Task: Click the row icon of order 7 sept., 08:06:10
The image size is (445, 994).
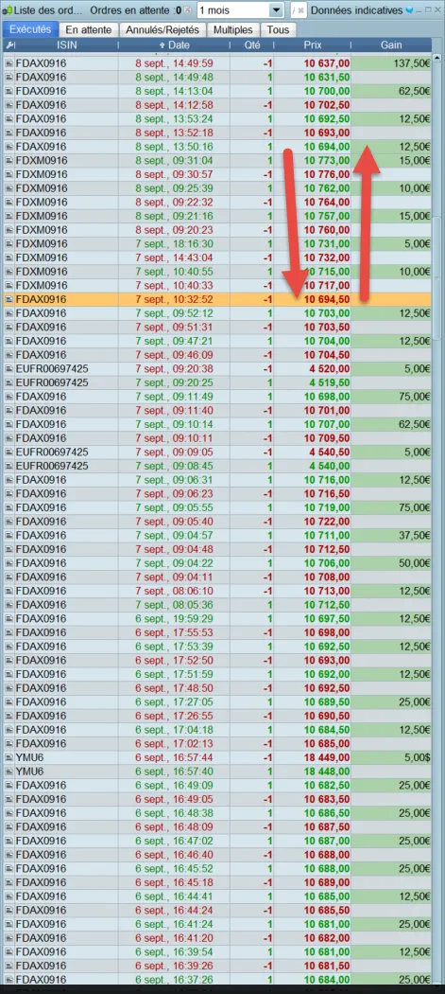Action: (9, 591)
